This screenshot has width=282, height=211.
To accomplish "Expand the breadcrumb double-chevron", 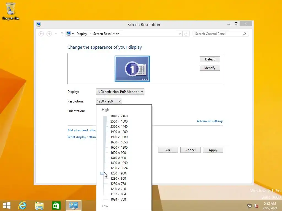I will tap(73, 34).
